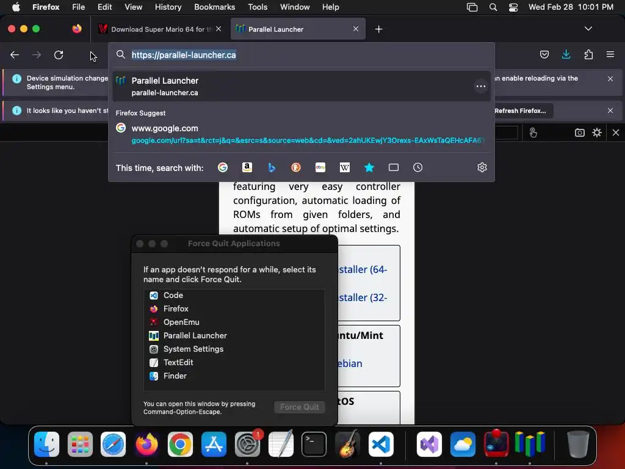
Task: Search this time with Wikipedia icon
Action: point(345,167)
